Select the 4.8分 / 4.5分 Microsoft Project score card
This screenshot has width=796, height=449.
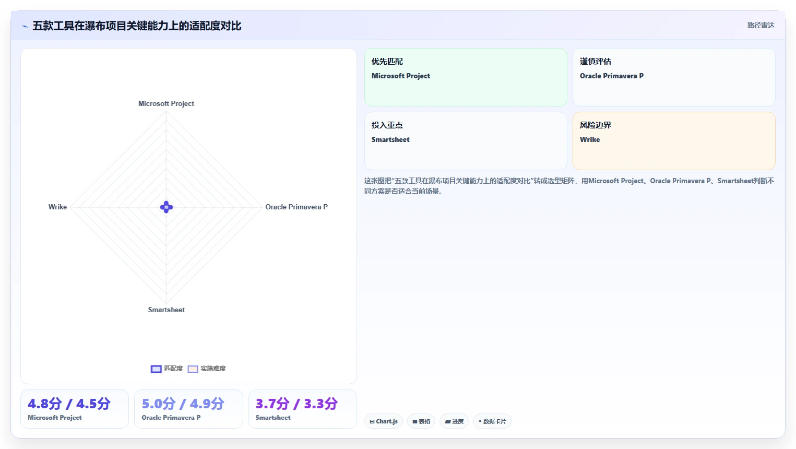tap(75, 409)
